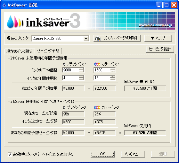This screenshot has width=179, height=163.
Task: Click the InkSaver droplet icon in title bar
Action: click(4, 5)
